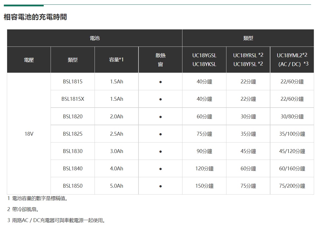Select the 60/160分鐘 cell in BSL1840 row
The image size is (327, 235).
[292, 168]
